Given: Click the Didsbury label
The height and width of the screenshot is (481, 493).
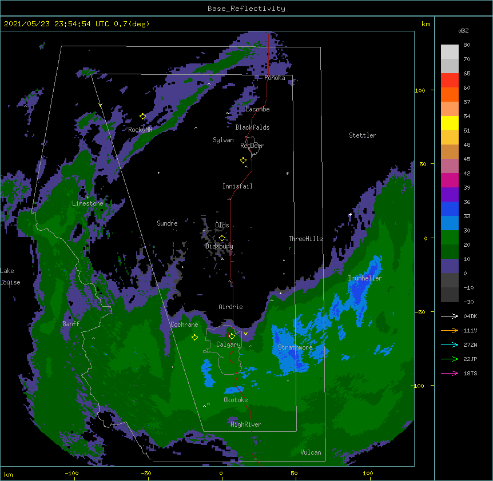Looking at the screenshot, I should click(219, 246).
